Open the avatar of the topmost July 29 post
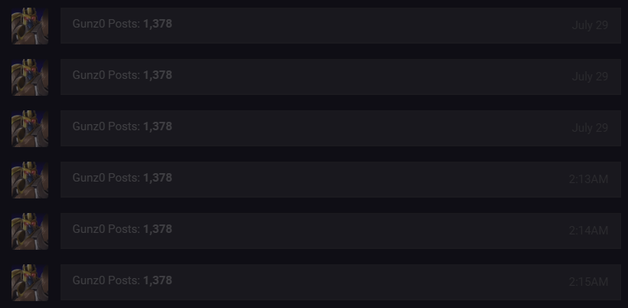The image size is (628, 308). click(30, 26)
